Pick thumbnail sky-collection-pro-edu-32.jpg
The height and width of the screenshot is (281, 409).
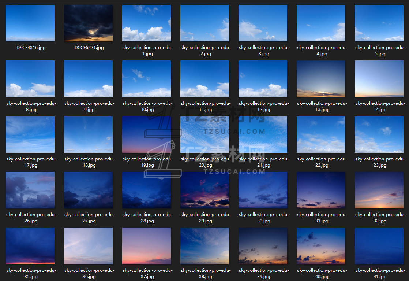(x=379, y=190)
